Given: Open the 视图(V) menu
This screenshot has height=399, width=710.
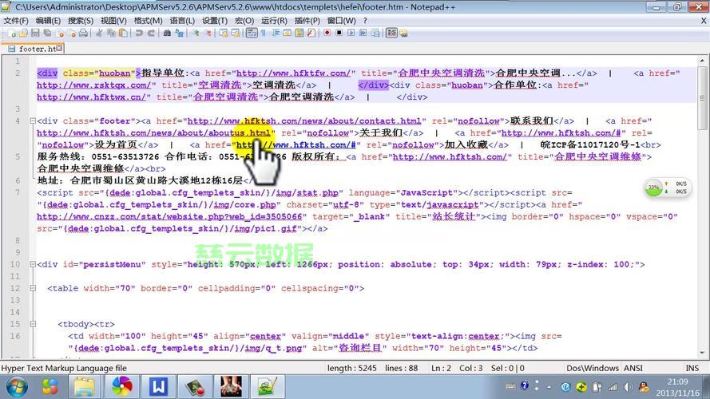Looking at the screenshot, I should click(113, 21).
